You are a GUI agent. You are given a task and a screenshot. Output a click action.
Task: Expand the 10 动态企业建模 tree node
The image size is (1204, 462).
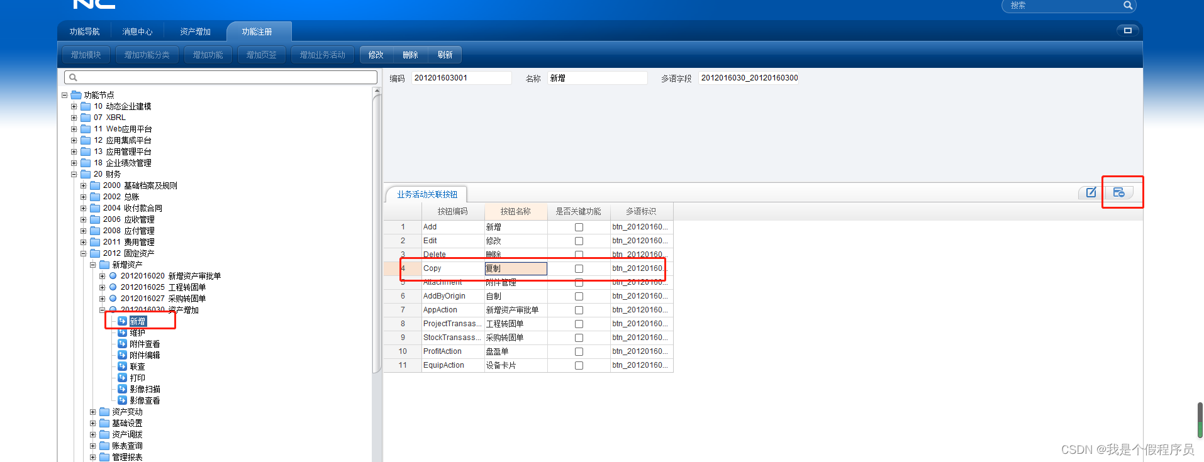pyautogui.click(x=74, y=106)
